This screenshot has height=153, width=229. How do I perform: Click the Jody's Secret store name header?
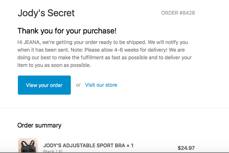click(46, 13)
